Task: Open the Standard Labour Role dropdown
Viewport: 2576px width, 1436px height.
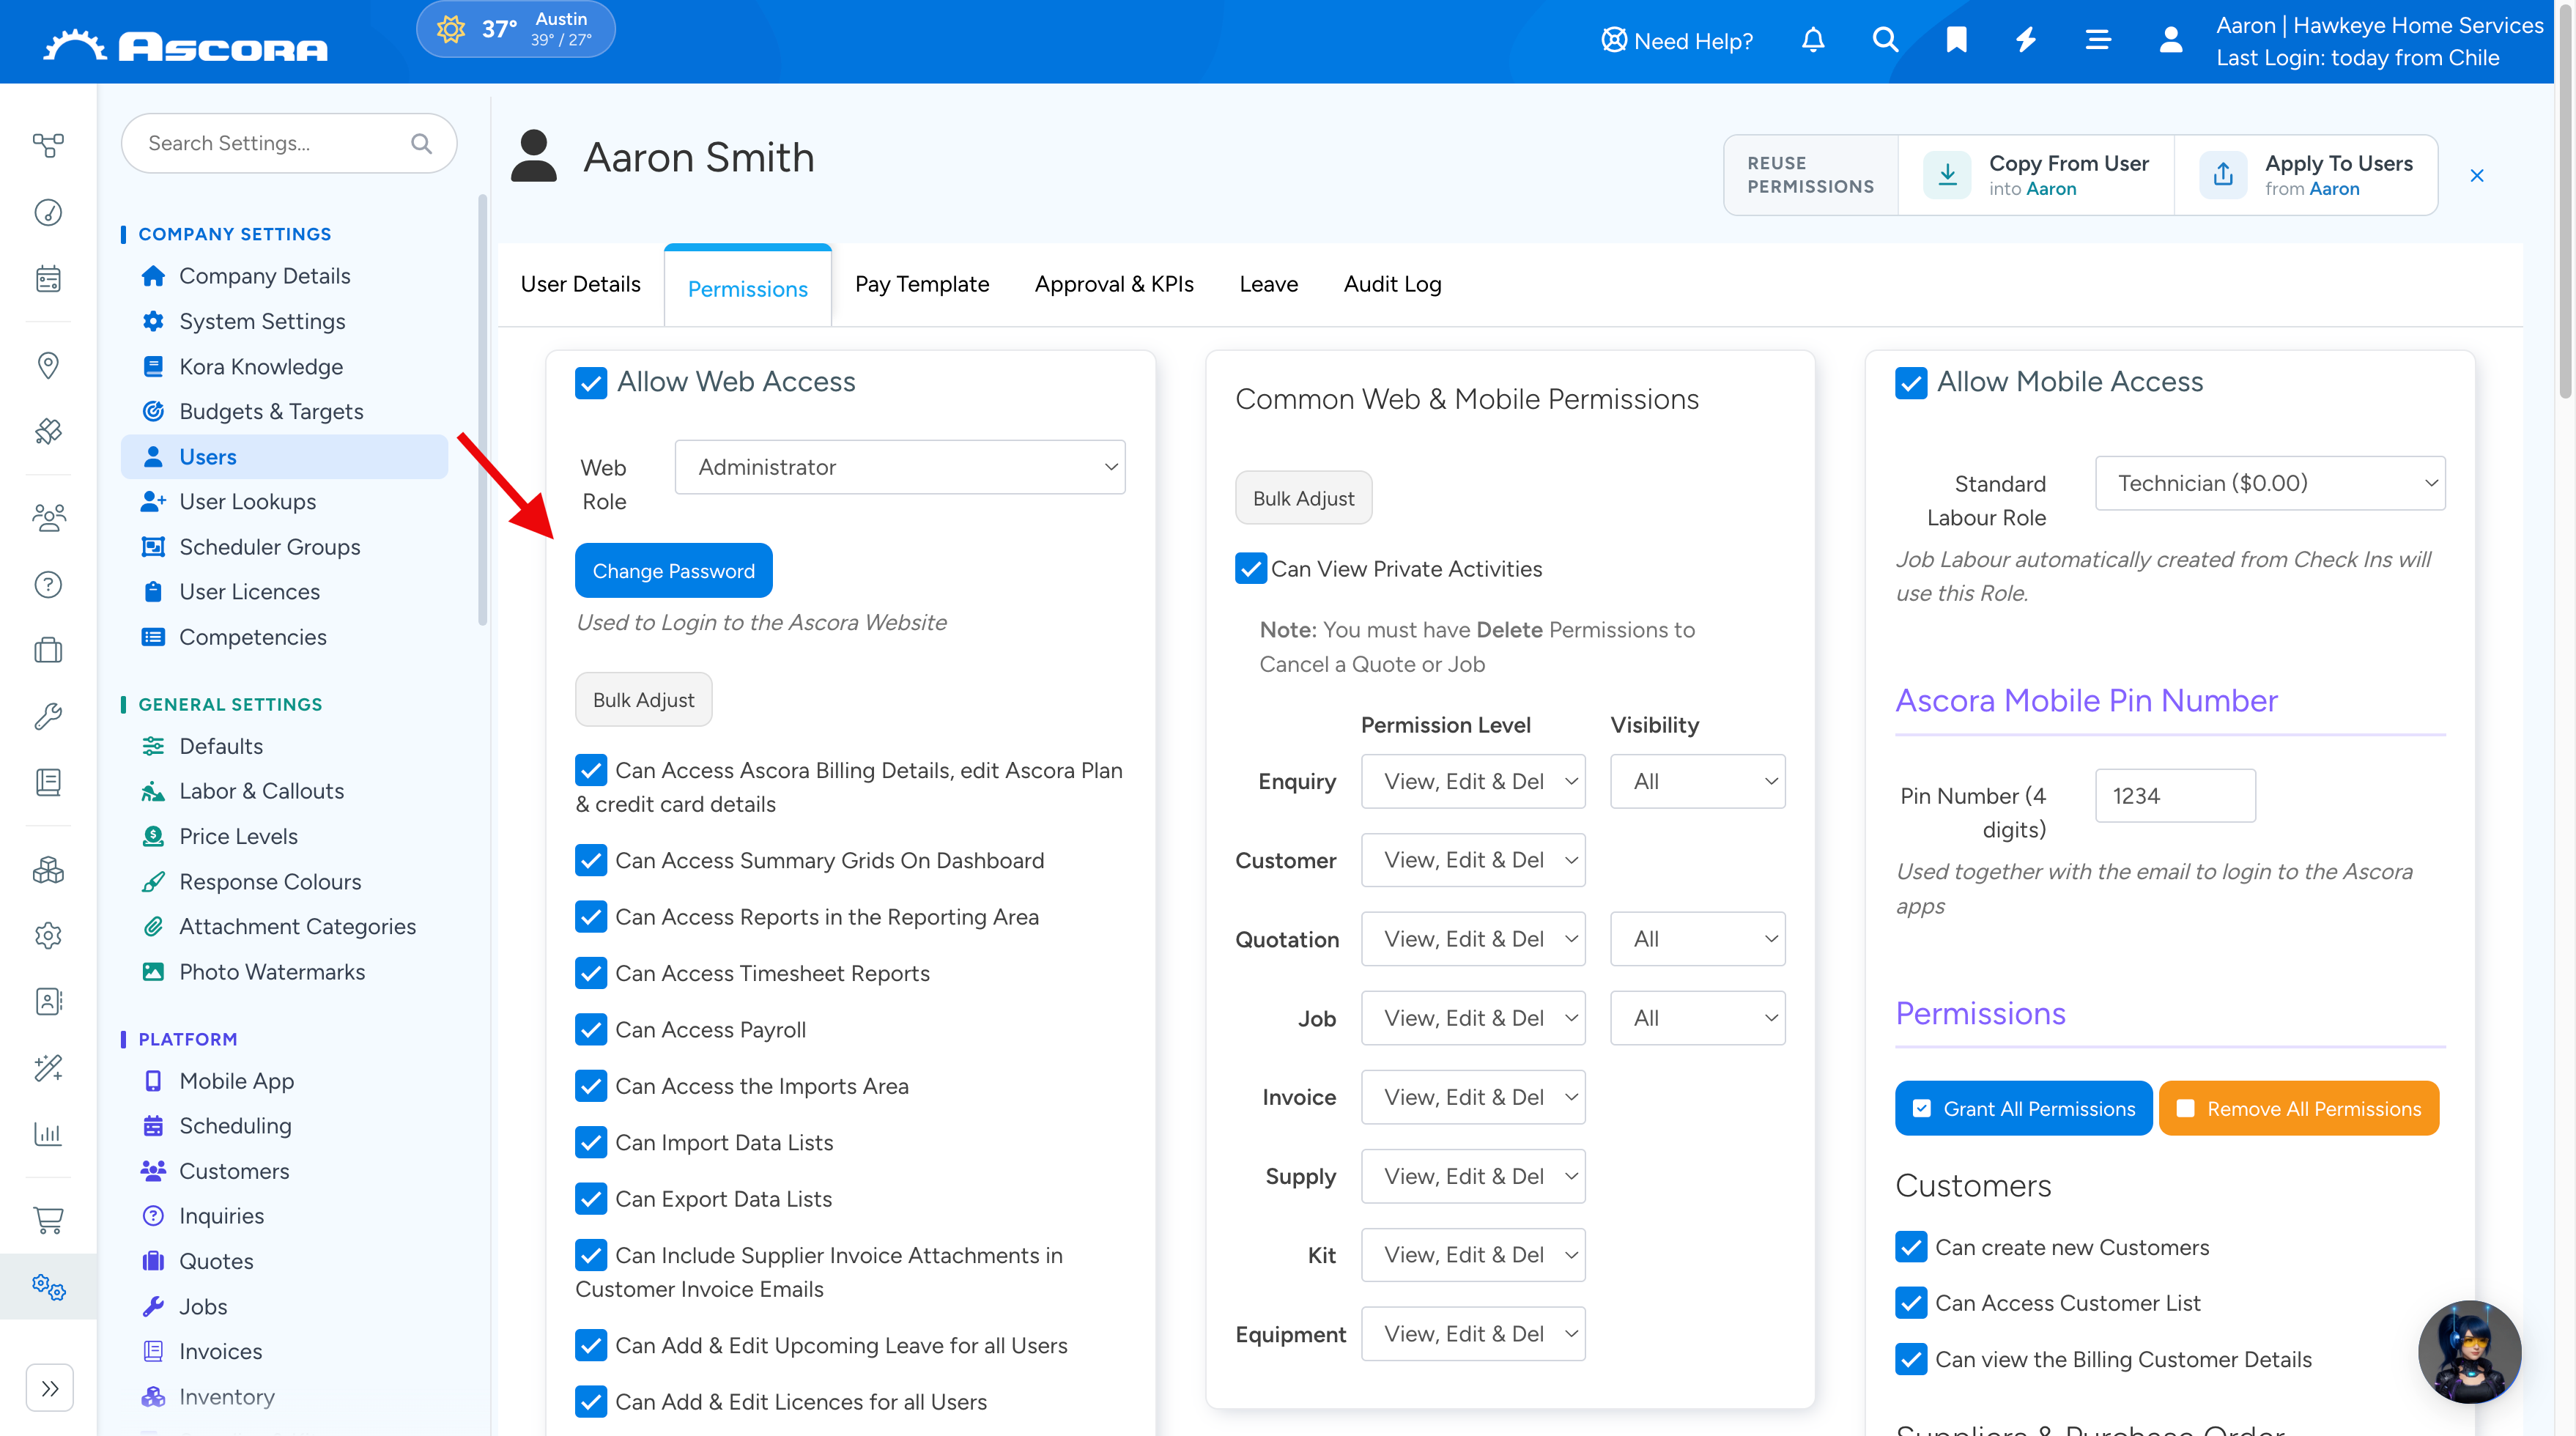Action: [x=2270, y=483]
